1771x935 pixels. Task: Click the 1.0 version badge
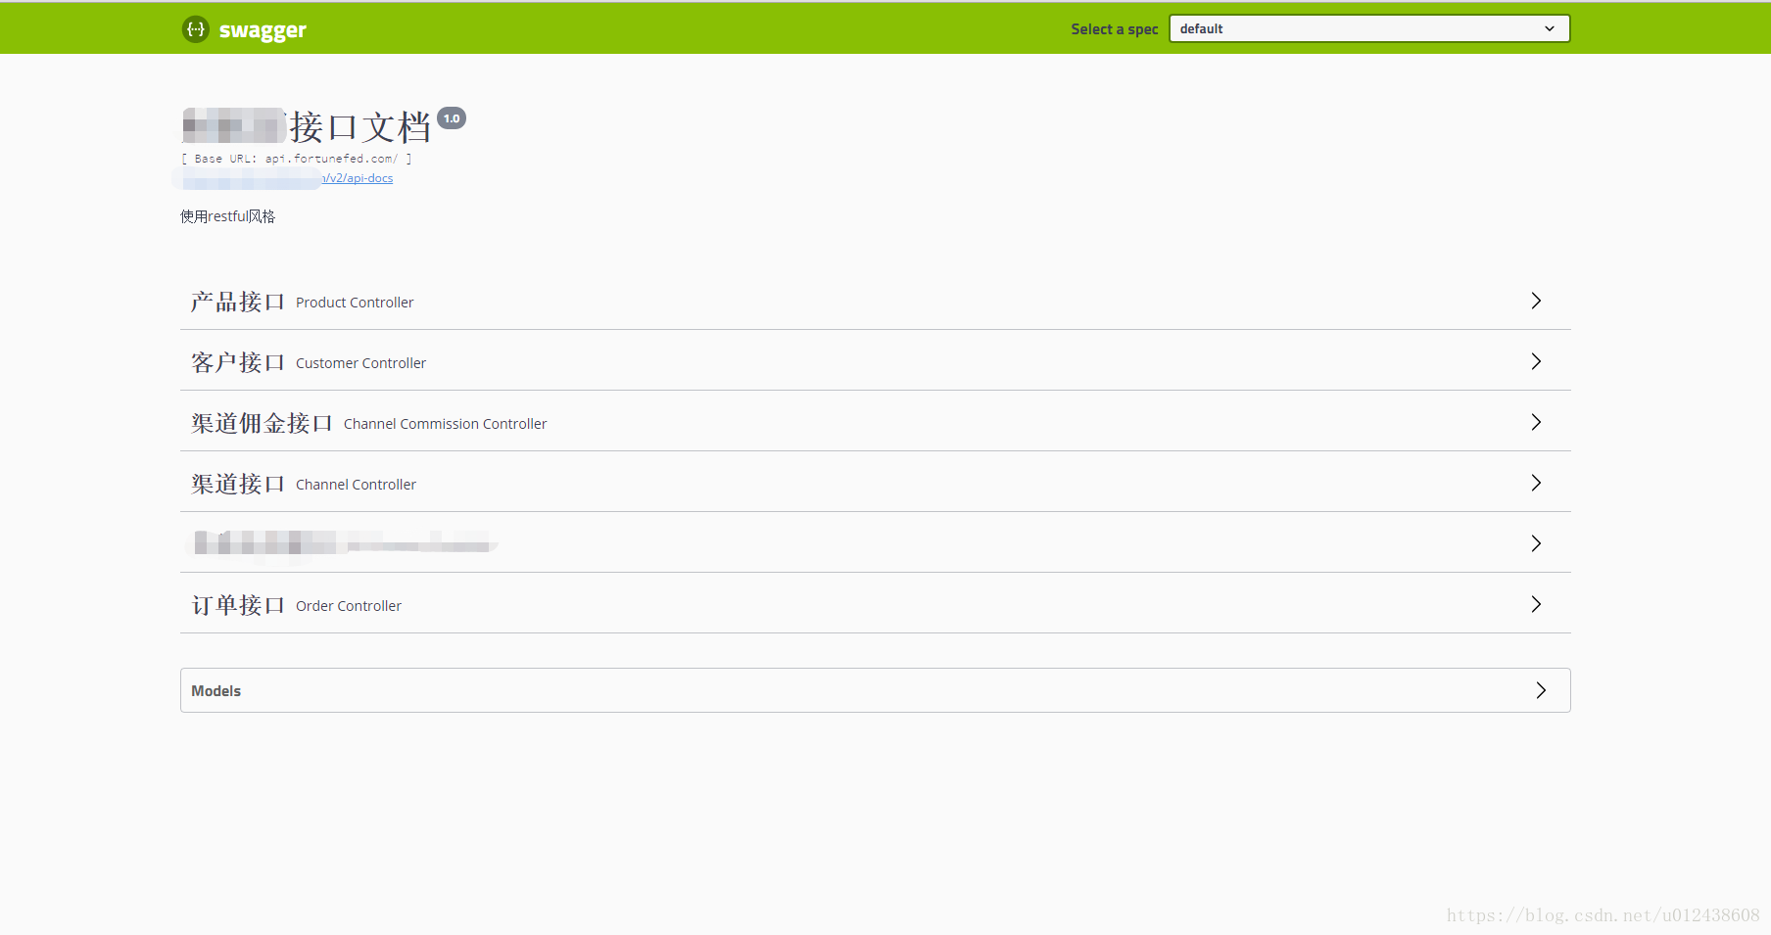coord(452,118)
